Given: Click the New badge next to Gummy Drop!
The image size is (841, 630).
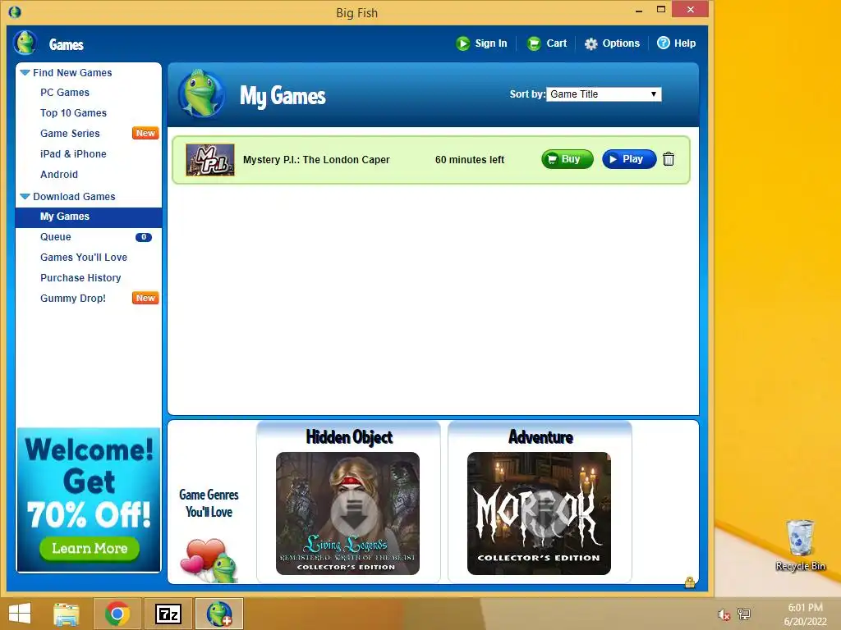Looking at the screenshot, I should pyautogui.click(x=145, y=298).
